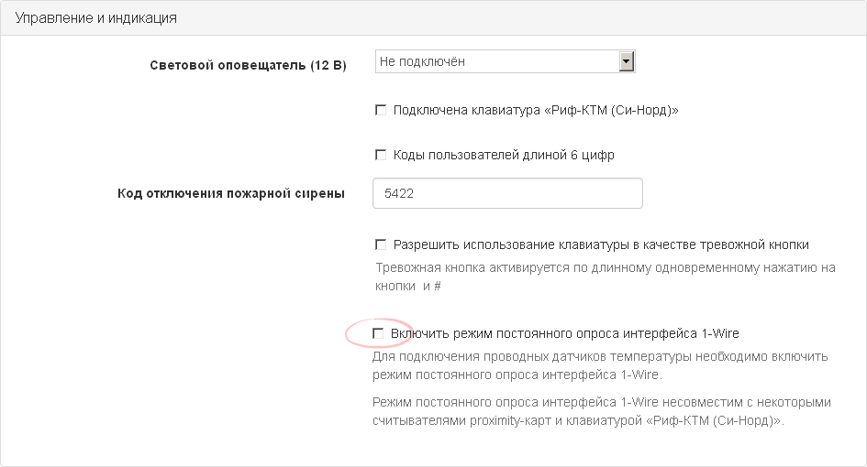Screen dimensions: 867x467
Task: Click the «Код отключения пожарной сирены» field label
Action: point(231,193)
